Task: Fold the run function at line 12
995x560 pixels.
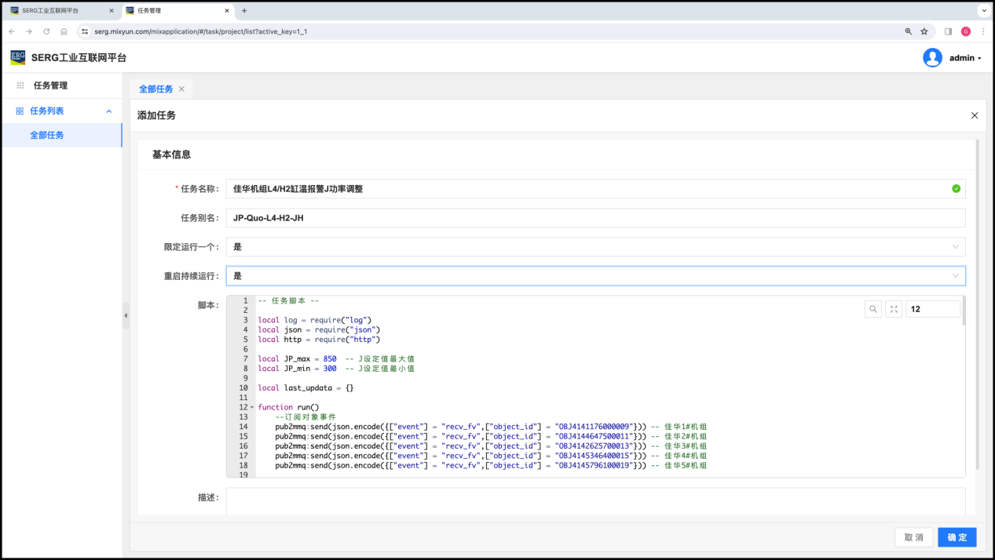Action: coord(252,407)
